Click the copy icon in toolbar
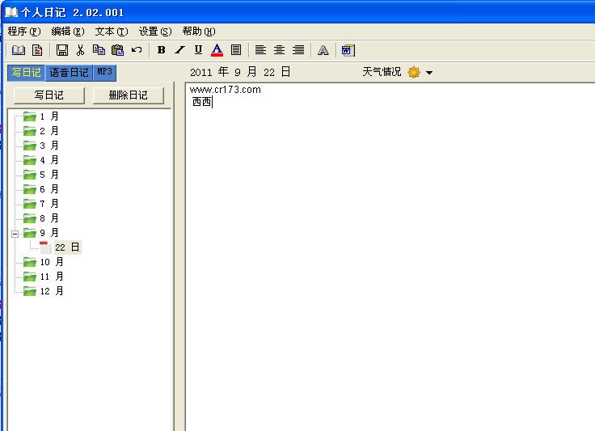The width and height of the screenshot is (595, 431). (x=99, y=50)
